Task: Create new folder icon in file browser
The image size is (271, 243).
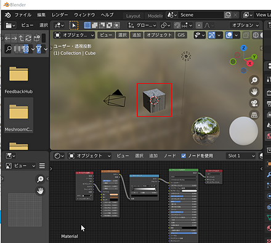Action: coord(37,38)
